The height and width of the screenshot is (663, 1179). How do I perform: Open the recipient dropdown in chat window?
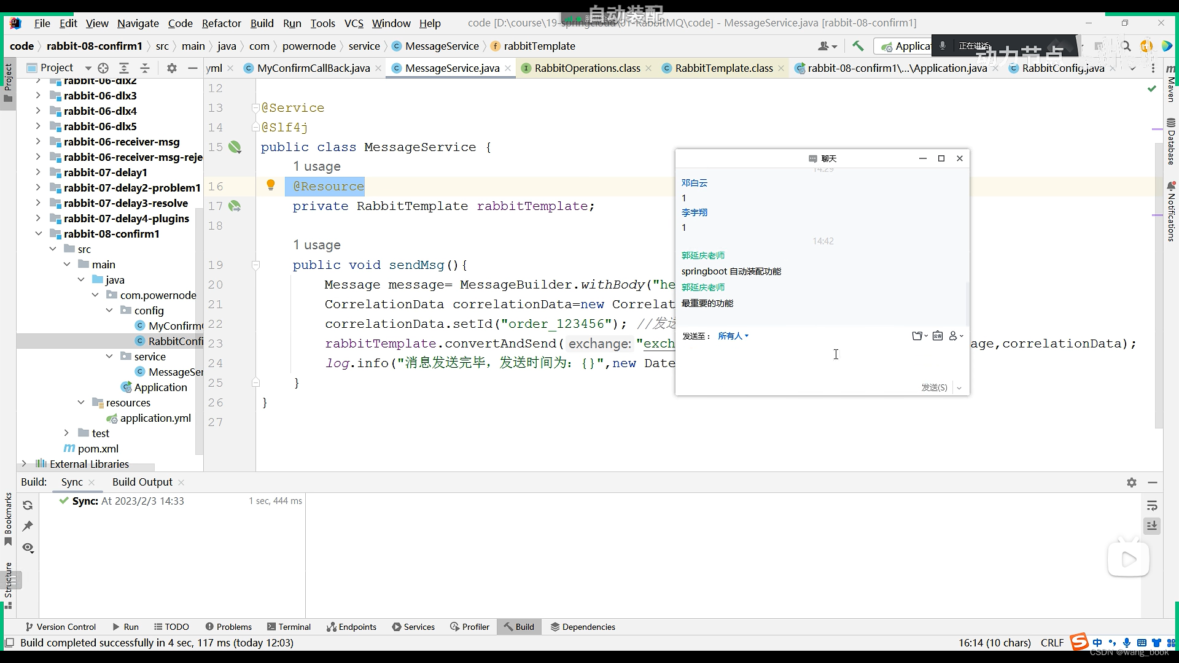tap(733, 336)
